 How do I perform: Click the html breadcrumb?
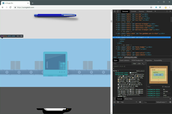pyautogui.click(x=115, y=57)
